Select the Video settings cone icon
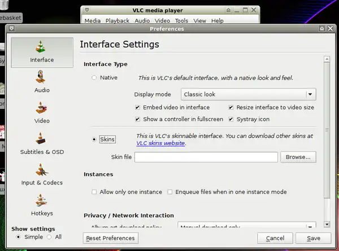The width and height of the screenshot is (339, 251). tap(42, 109)
